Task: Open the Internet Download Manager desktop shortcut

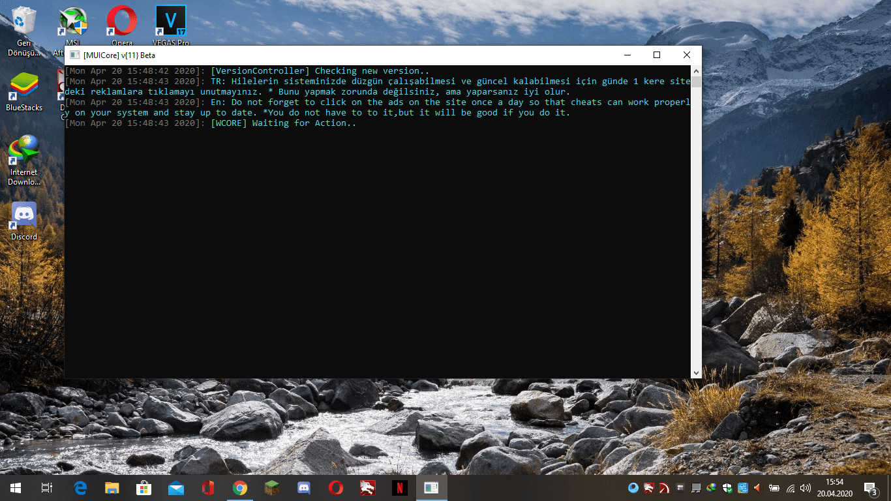Action: click(x=24, y=160)
